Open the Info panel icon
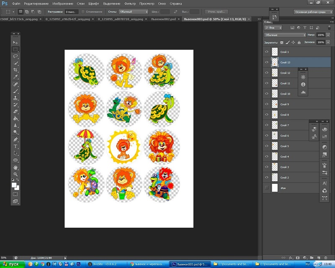 click(303, 85)
